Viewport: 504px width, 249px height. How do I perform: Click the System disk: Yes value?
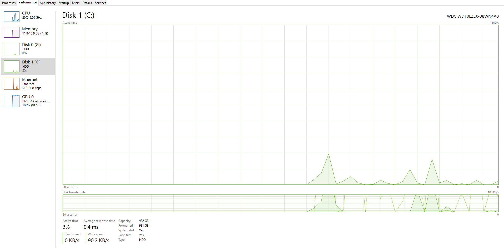pyautogui.click(x=142, y=230)
